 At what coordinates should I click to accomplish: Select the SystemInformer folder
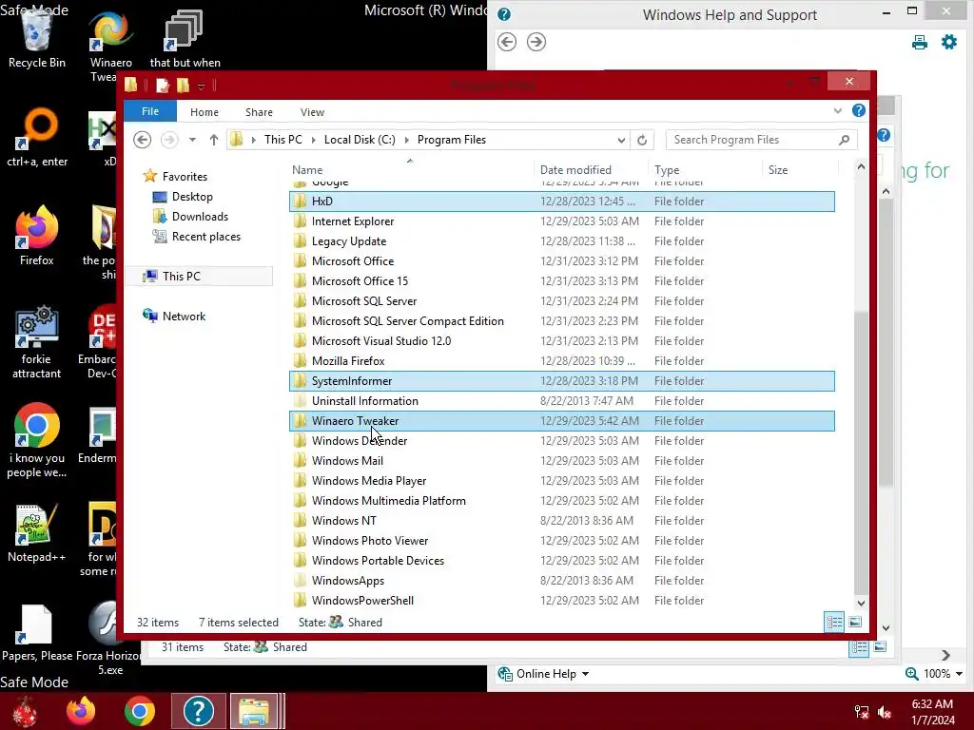562,380
